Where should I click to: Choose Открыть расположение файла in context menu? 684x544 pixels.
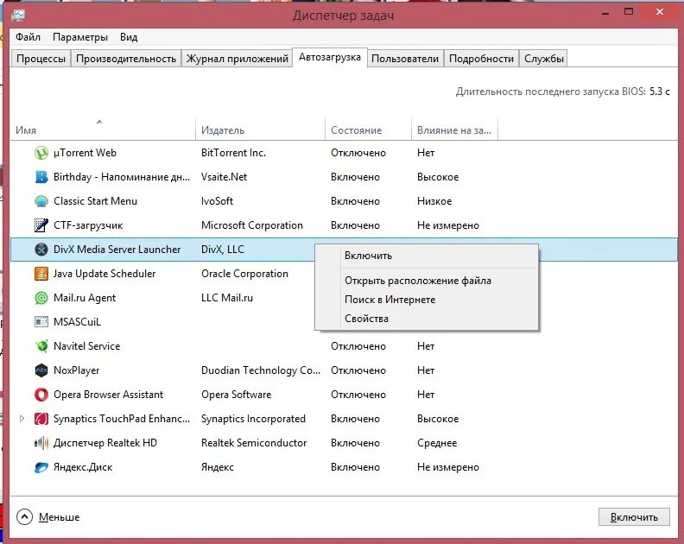[x=427, y=281]
